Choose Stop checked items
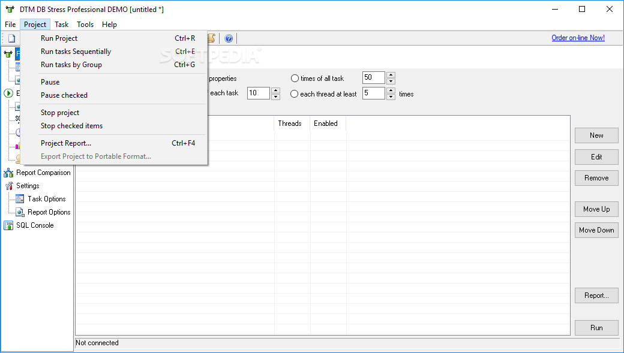 coord(114,126)
